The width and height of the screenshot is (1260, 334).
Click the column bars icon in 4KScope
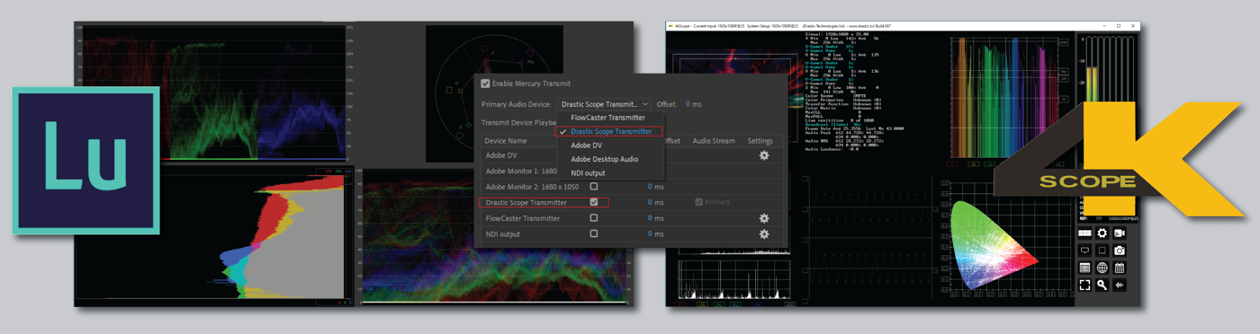[1085, 268]
